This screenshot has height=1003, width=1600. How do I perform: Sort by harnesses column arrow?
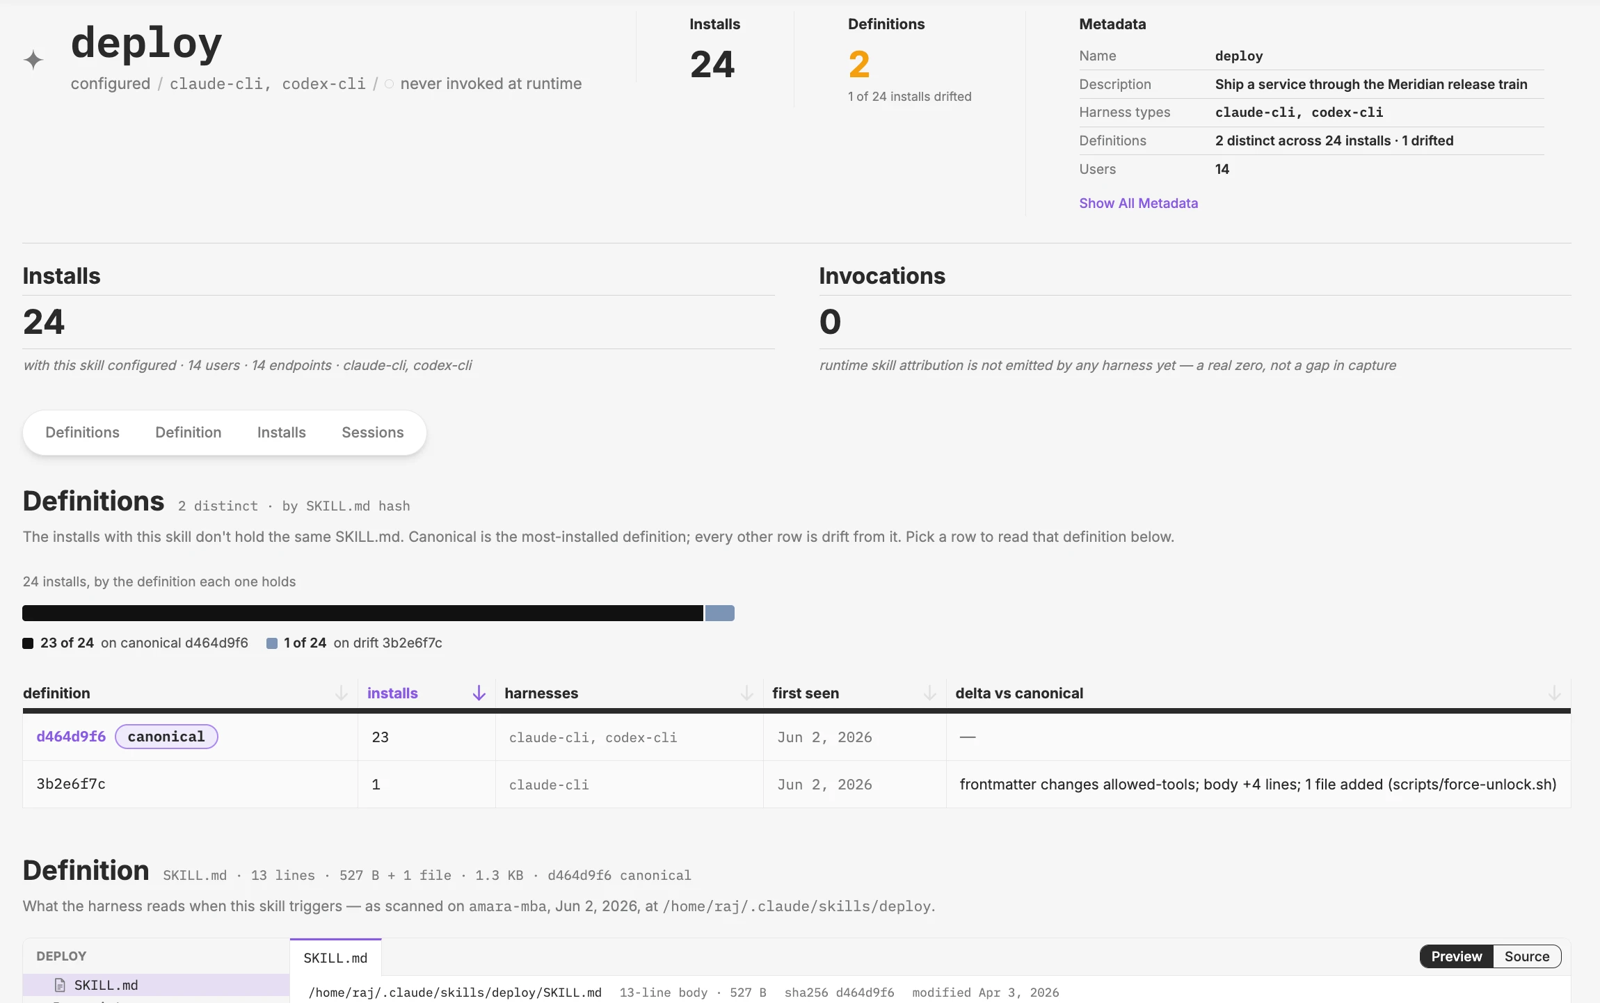click(x=746, y=693)
